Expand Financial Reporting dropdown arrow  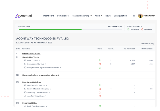[x=91, y=16]
